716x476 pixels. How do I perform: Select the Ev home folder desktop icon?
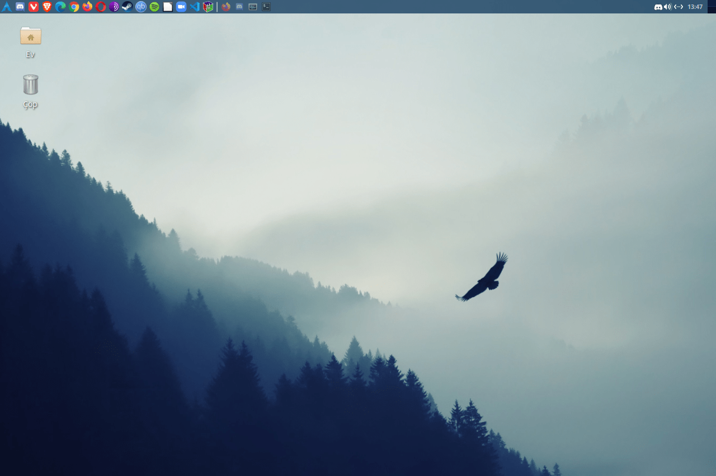31,42
